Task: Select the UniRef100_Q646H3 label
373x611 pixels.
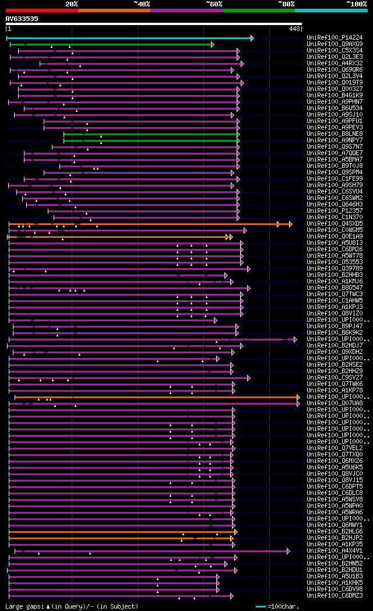Action: tap(335, 204)
